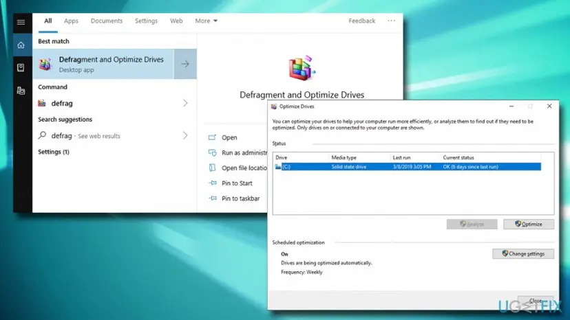The width and height of the screenshot is (570, 320).
Task: Select the Solid state drive cell
Action: coord(348,167)
